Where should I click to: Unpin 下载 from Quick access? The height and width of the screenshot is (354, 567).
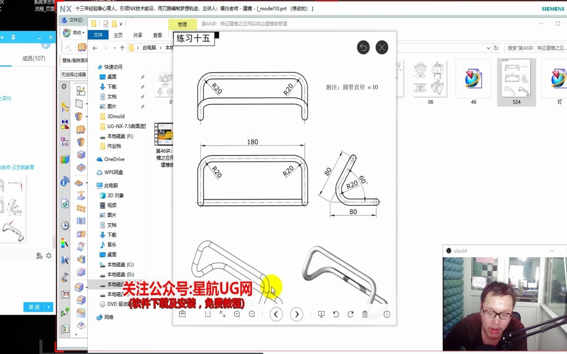click(x=143, y=87)
